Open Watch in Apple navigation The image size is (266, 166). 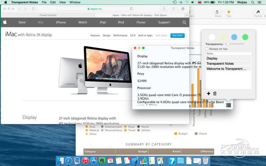82,22
